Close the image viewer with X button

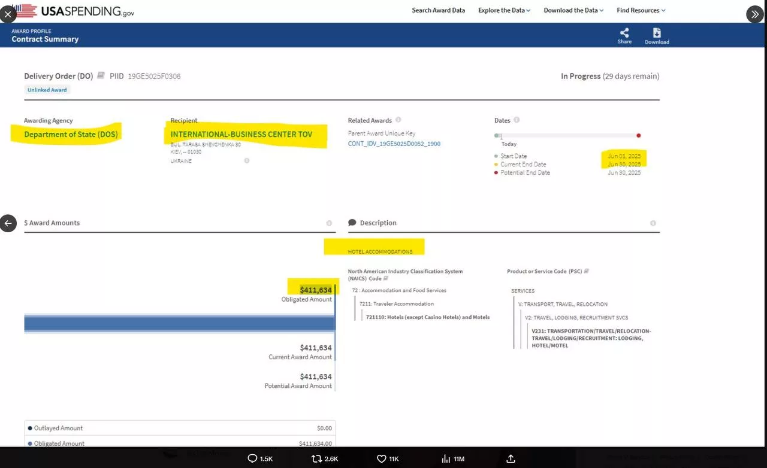tap(7, 14)
